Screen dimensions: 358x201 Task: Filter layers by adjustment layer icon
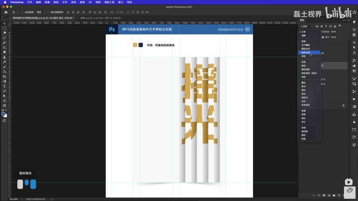point(321,27)
